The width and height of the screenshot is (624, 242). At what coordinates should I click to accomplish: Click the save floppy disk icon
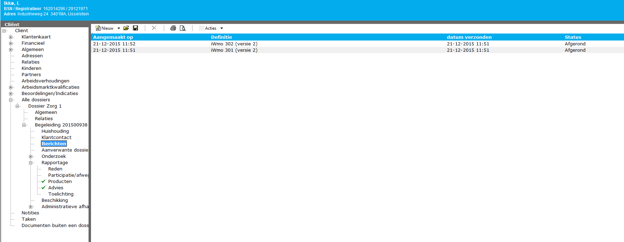pyautogui.click(x=135, y=28)
